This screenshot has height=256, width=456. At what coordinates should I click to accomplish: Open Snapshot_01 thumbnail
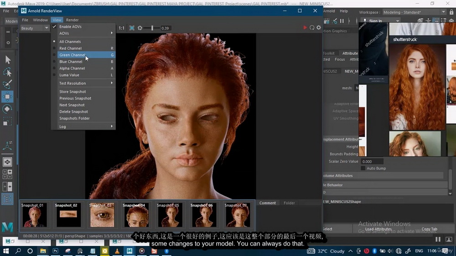click(34, 215)
